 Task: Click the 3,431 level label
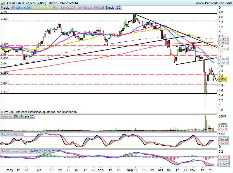coord(4,44)
